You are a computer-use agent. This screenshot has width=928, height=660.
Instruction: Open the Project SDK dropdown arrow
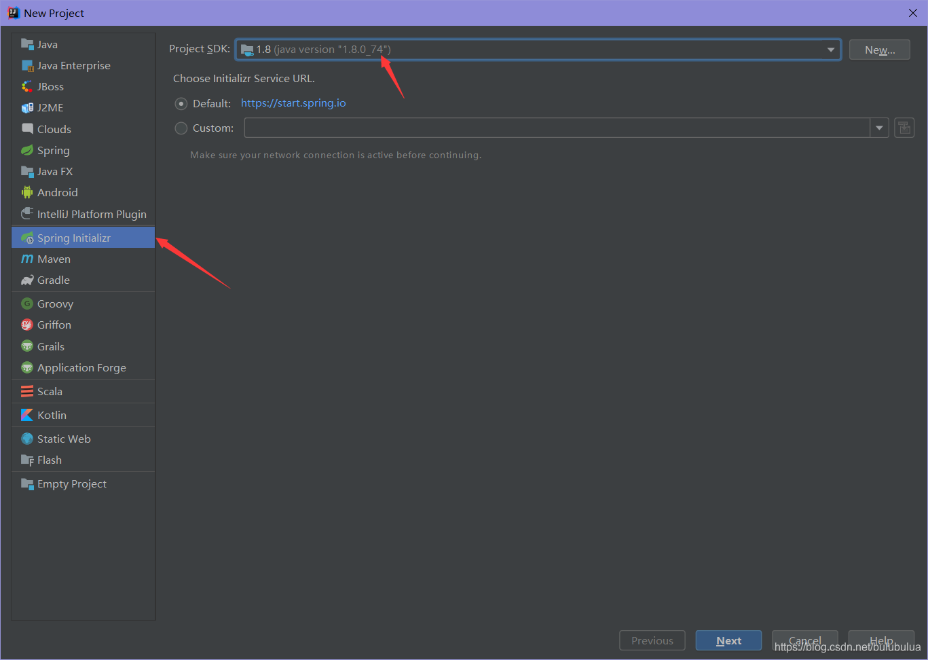pos(831,50)
